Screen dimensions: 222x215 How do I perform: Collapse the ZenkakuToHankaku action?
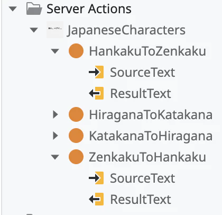pyautogui.click(x=55, y=157)
